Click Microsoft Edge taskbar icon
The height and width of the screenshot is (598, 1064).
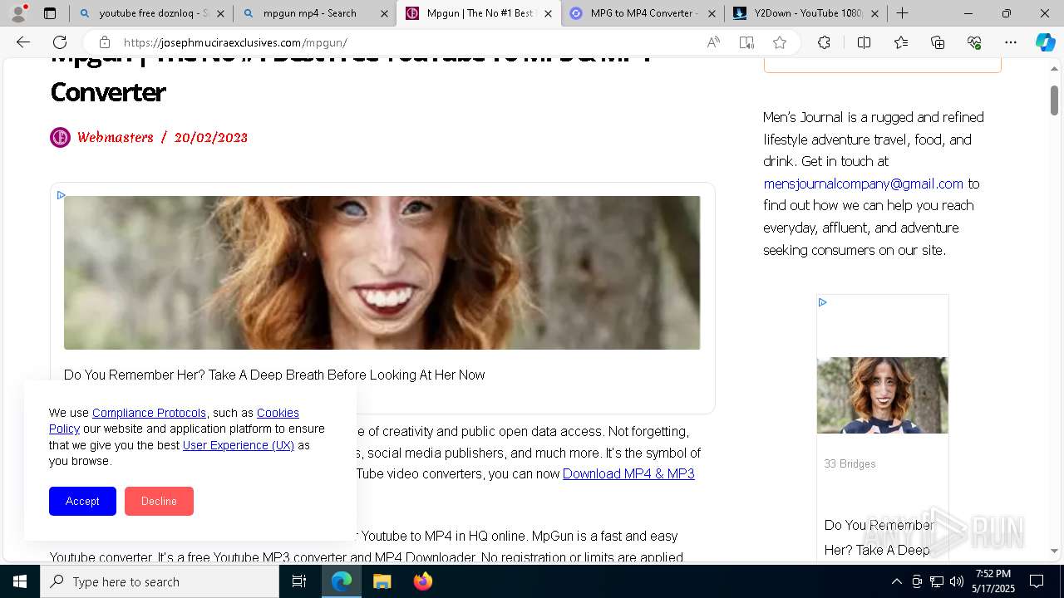pyautogui.click(x=342, y=581)
